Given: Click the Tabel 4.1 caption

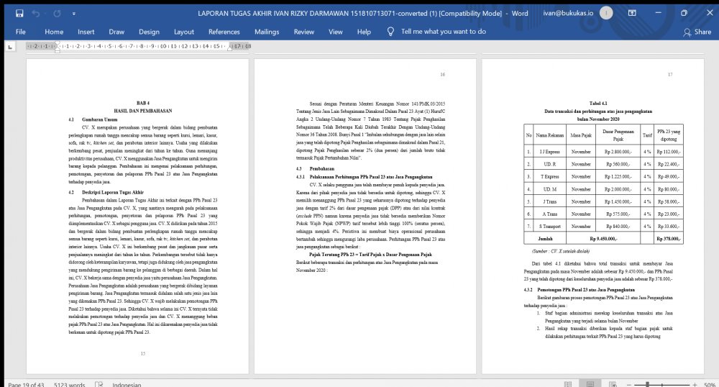Looking at the screenshot, I should pos(598,103).
